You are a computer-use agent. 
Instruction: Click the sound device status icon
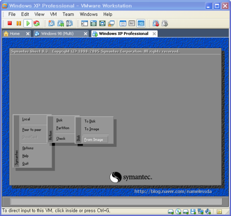pyautogui.click(x=208, y=211)
